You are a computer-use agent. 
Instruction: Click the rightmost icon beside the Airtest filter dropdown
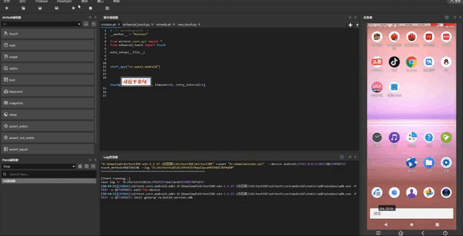(x=93, y=24)
